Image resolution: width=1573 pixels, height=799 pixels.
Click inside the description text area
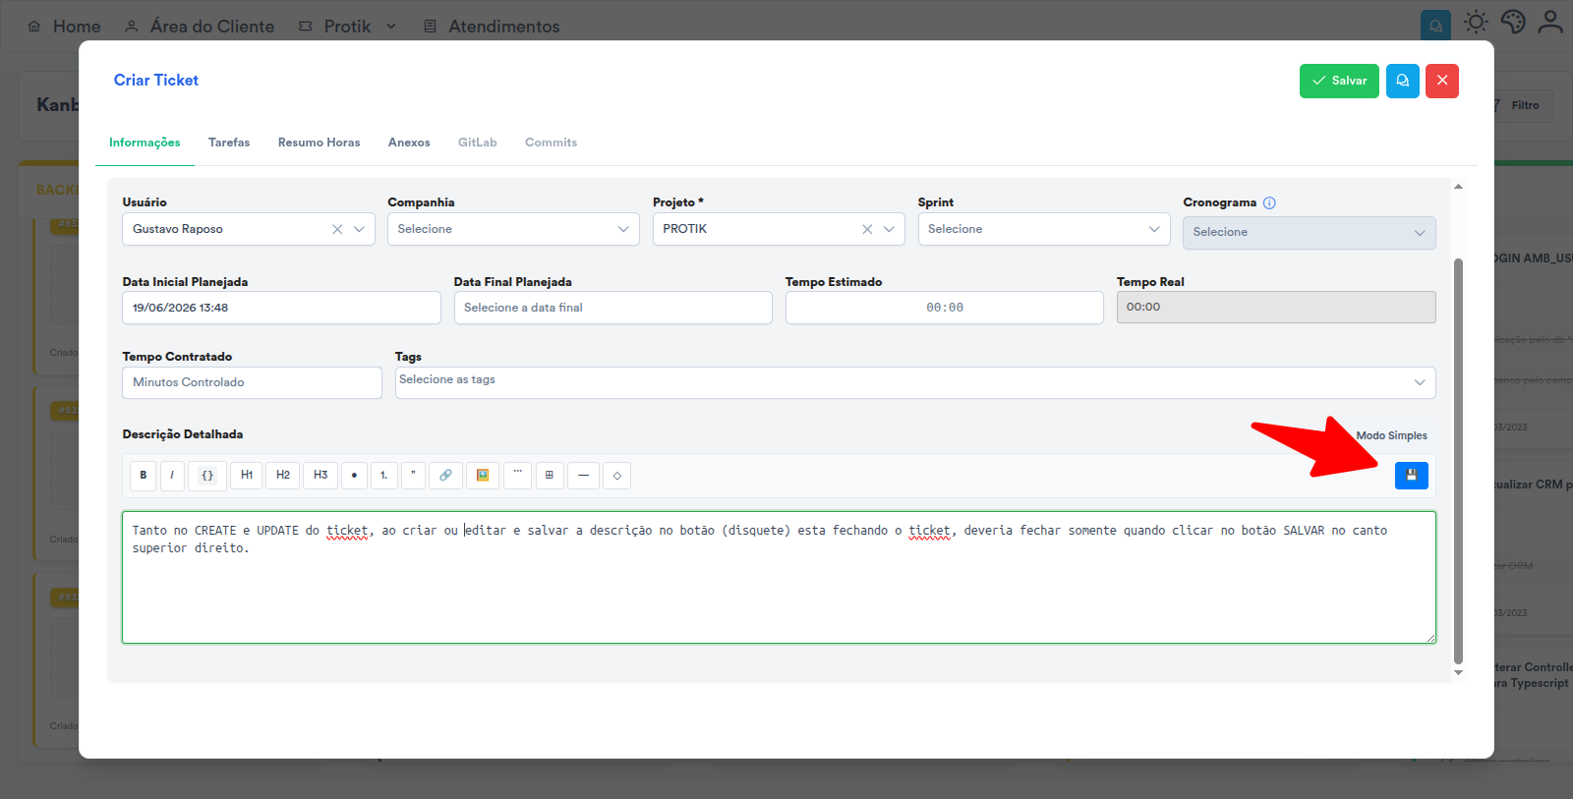click(x=779, y=577)
